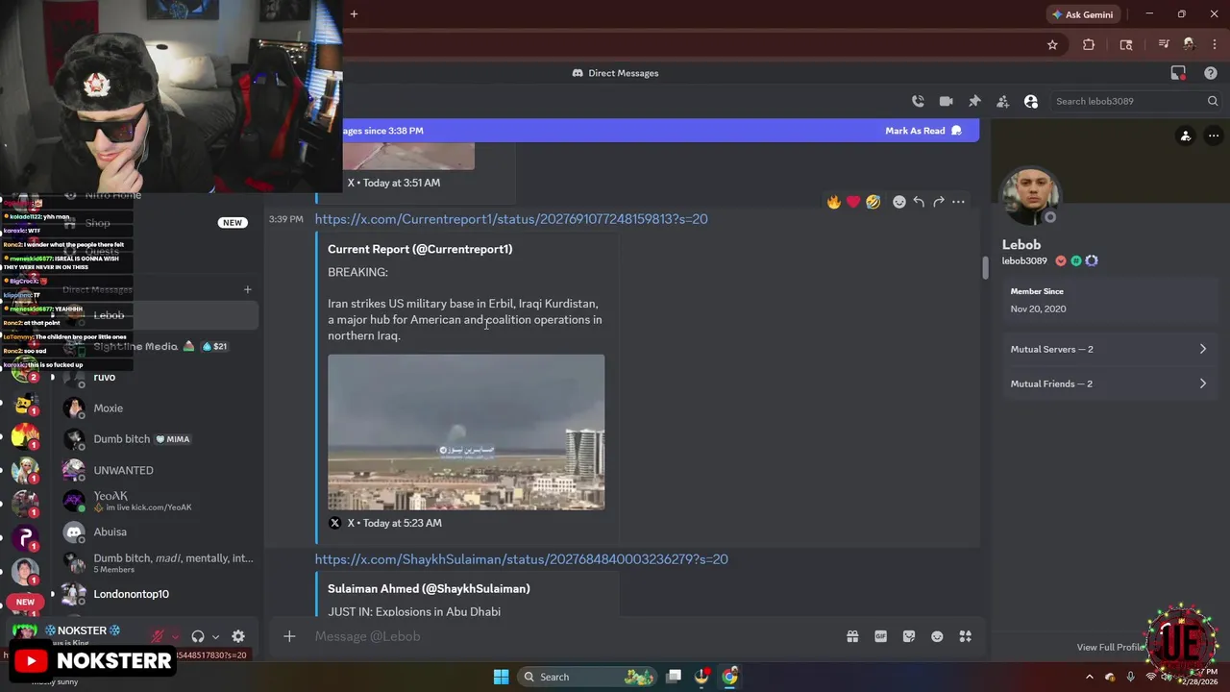Open Chrome from the taskbar
1230x692 pixels.
tap(729, 677)
